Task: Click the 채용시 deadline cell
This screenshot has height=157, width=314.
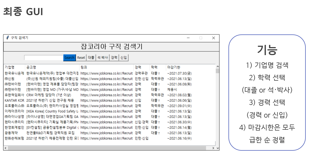Action: [172, 90]
